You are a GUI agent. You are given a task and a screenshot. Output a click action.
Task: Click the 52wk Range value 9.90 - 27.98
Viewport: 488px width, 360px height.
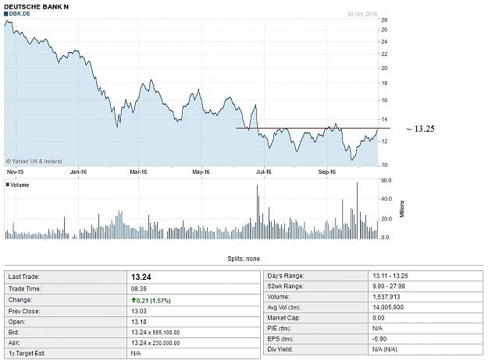click(389, 287)
